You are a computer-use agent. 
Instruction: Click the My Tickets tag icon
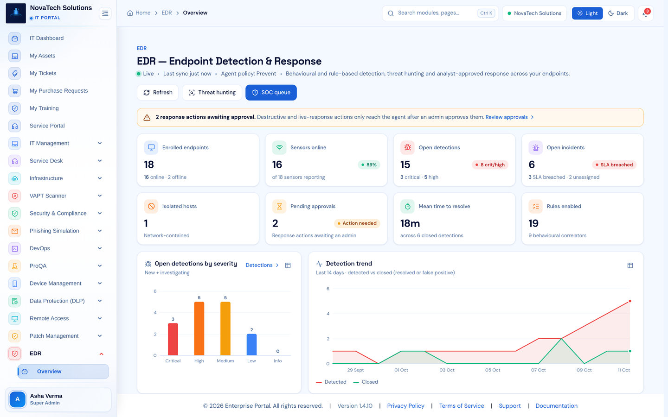15,73
